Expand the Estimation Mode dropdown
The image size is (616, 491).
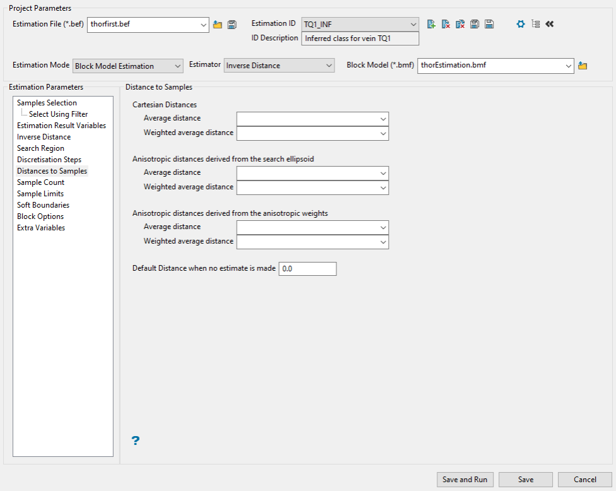click(x=177, y=66)
